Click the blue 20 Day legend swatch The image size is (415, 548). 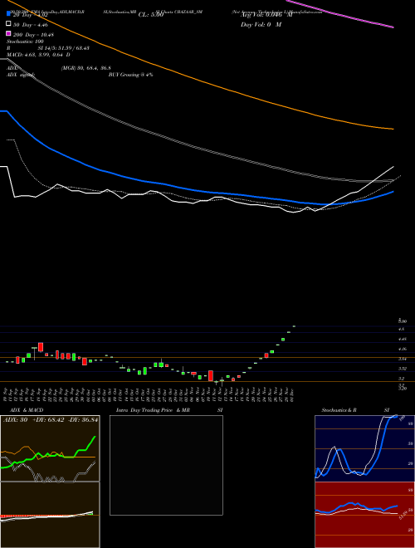pos(9,14)
